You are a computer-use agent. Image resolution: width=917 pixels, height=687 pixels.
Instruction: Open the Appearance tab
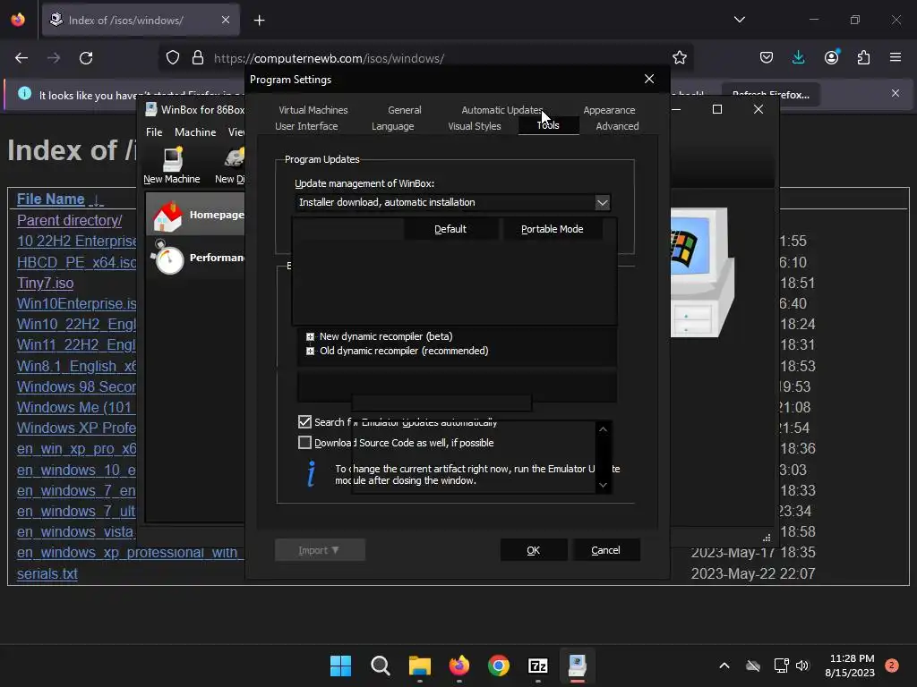(x=609, y=110)
